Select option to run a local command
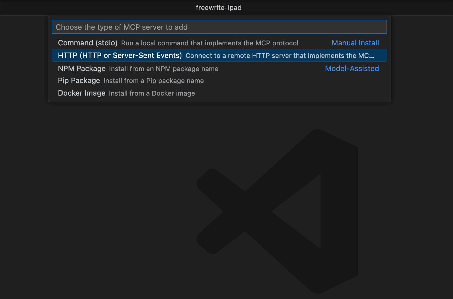The width and height of the screenshot is (453, 299). tap(210, 43)
